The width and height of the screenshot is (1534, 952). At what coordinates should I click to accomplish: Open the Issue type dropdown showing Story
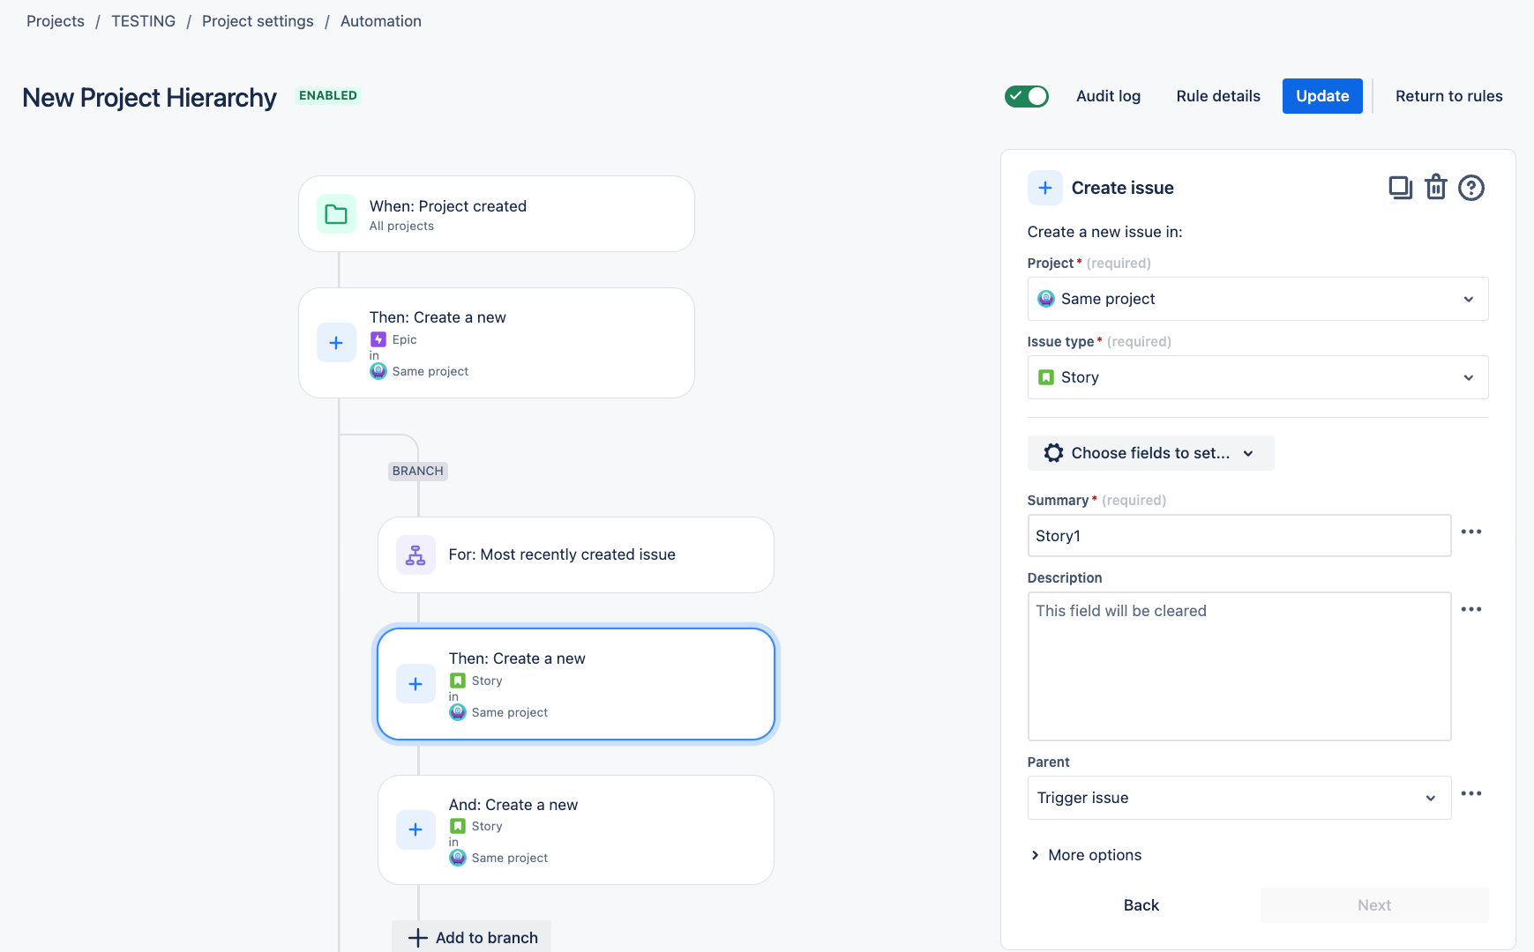click(x=1257, y=377)
